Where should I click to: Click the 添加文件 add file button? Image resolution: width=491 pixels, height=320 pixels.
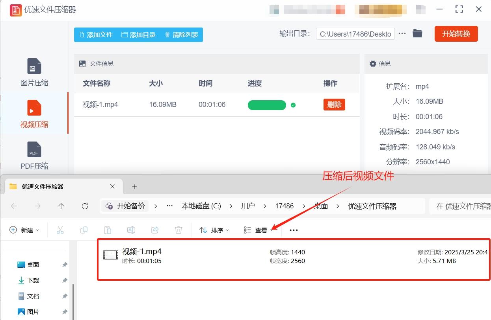[x=96, y=35]
